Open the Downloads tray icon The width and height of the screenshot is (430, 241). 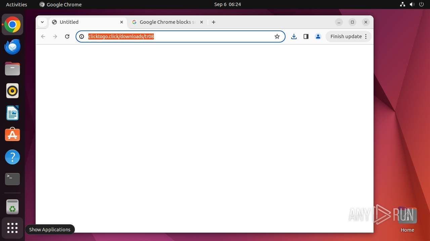coord(294,36)
